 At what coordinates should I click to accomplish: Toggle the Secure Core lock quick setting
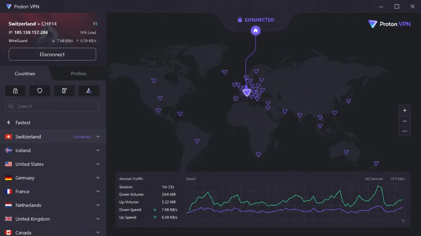[x=15, y=91]
